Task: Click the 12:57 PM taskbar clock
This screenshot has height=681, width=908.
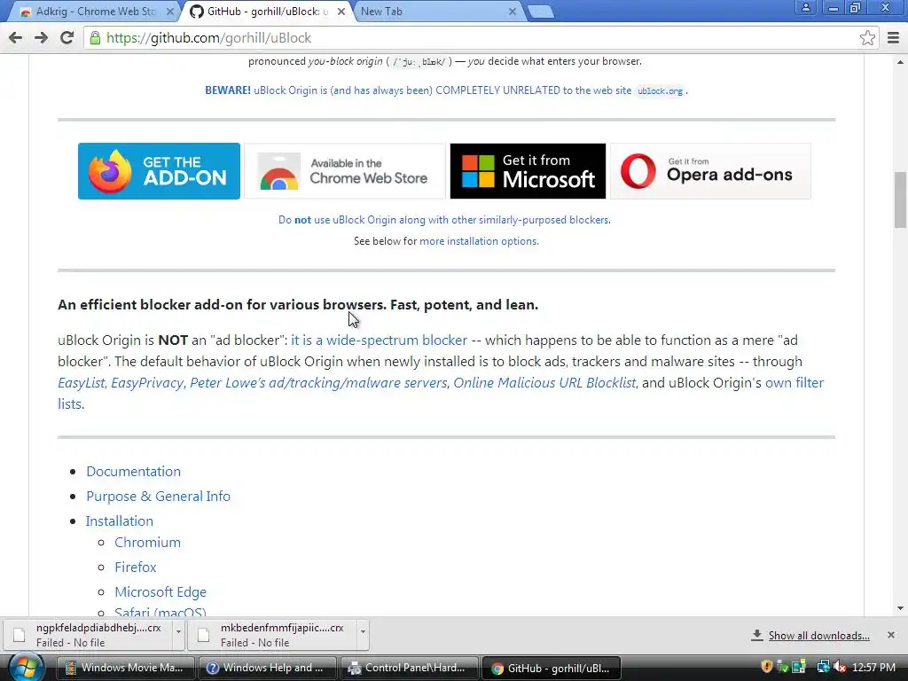Action: (873, 668)
